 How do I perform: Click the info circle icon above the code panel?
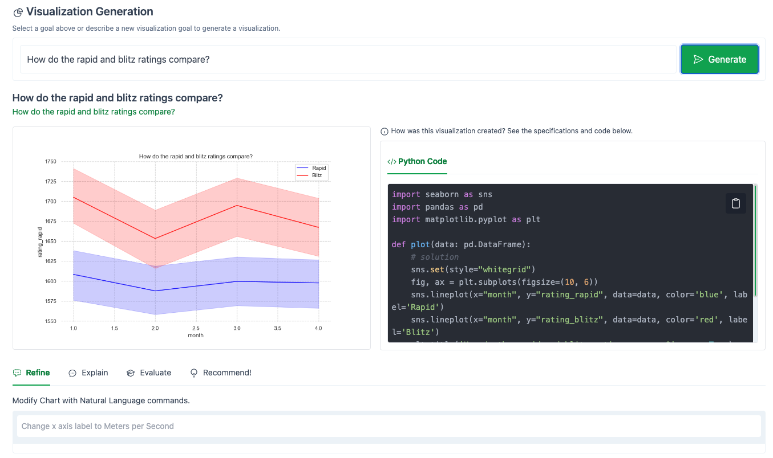[x=384, y=130]
